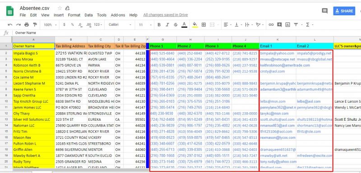This screenshot has width=361, height=173.
Task: Open the File menu
Action: 23,15
